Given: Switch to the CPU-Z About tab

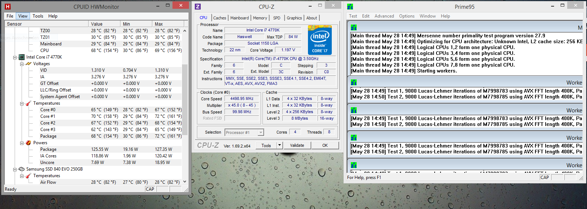Looking at the screenshot, I should pyautogui.click(x=312, y=18).
